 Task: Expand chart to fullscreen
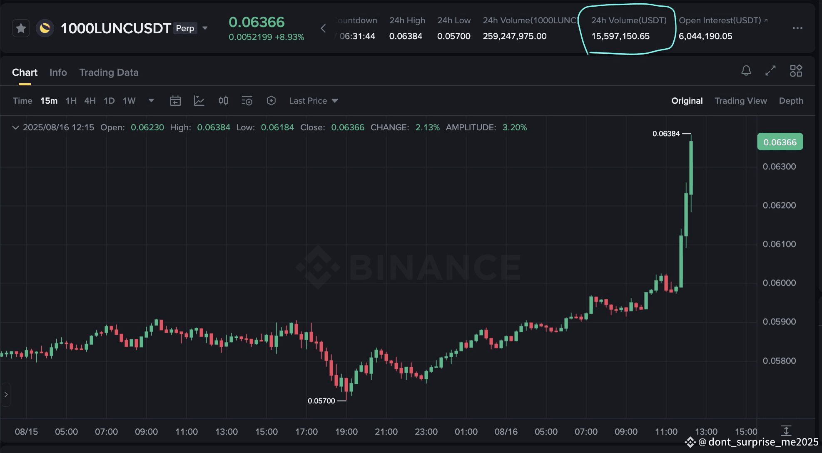770,71
